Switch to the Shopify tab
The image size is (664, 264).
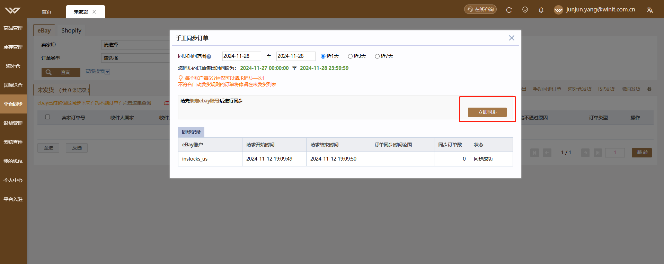coord(71,30)
